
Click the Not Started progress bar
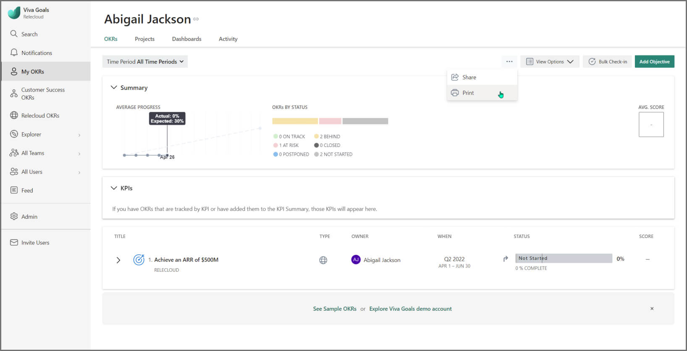click(564, 258)
